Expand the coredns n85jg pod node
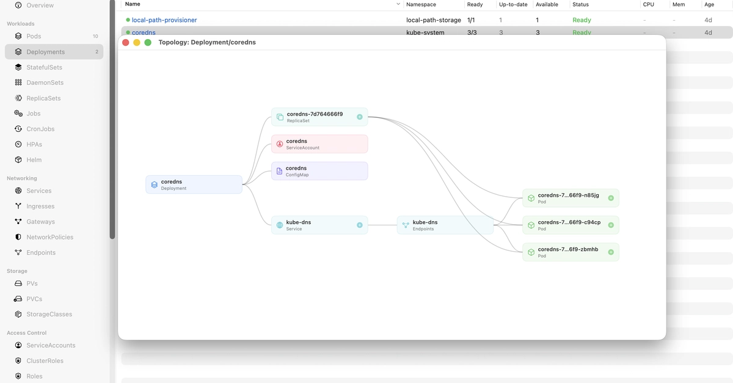The image size is (733, 383). 611,198
